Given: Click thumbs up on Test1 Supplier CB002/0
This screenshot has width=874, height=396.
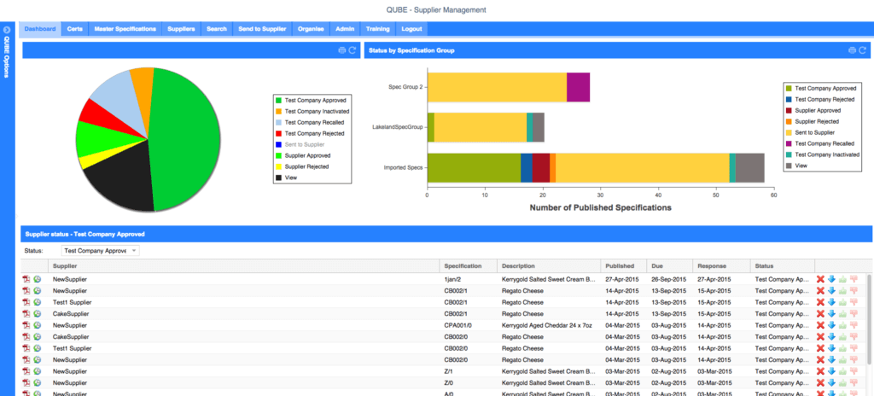Looking at the screenshot, I should click(842, 348).
